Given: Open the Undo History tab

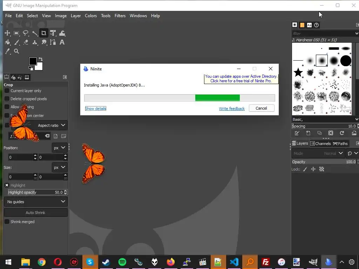Looking at the screenshot, I should click(20, 77).
